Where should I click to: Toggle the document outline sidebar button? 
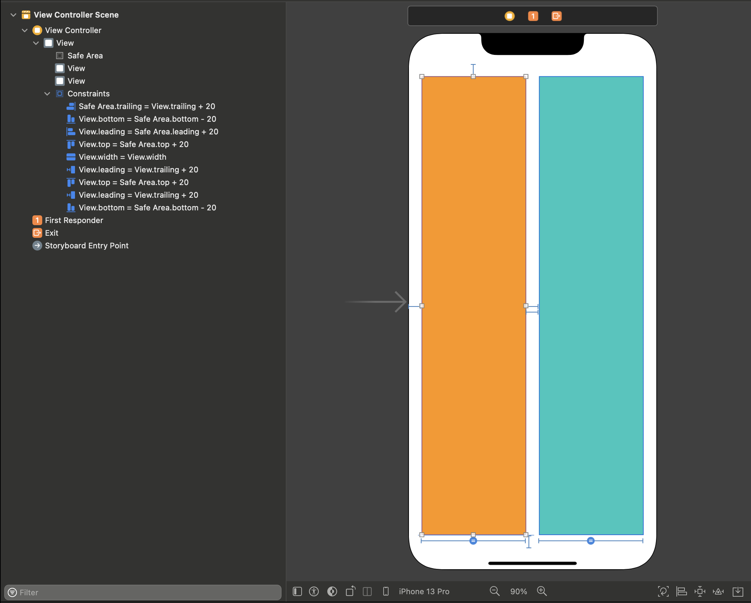[x=297, y=591]
